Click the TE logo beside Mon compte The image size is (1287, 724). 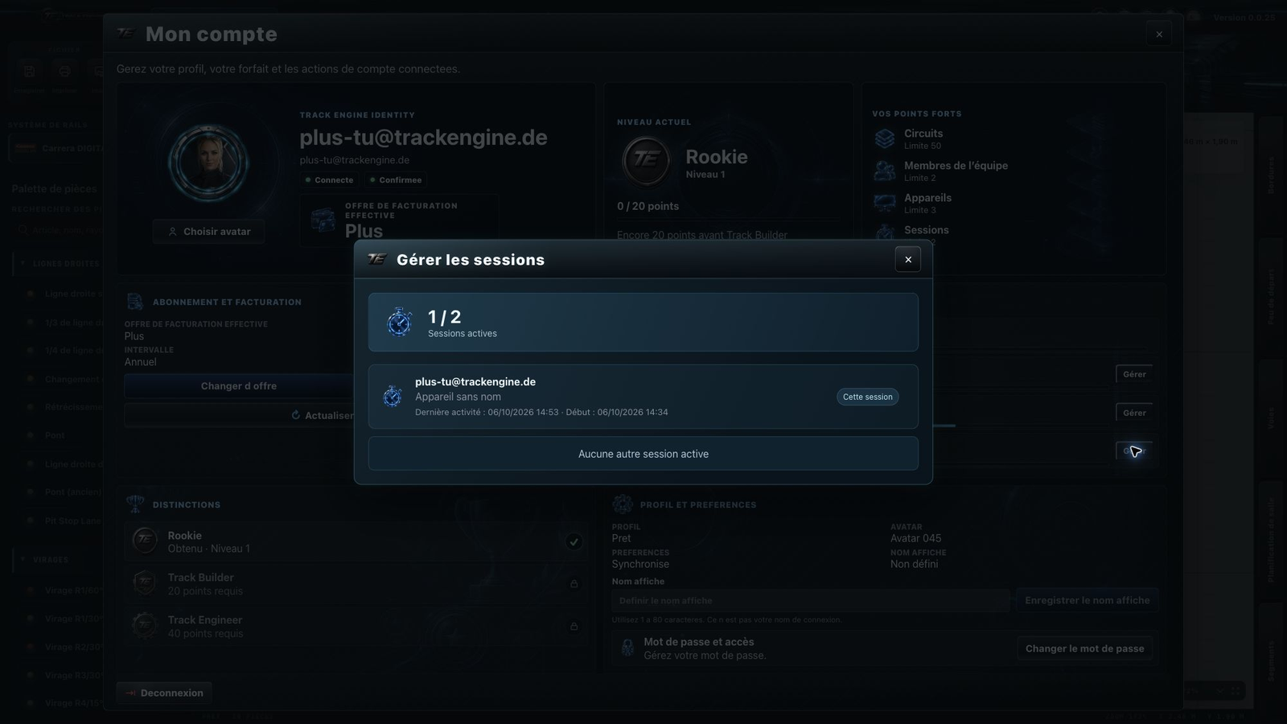point(125,33)
